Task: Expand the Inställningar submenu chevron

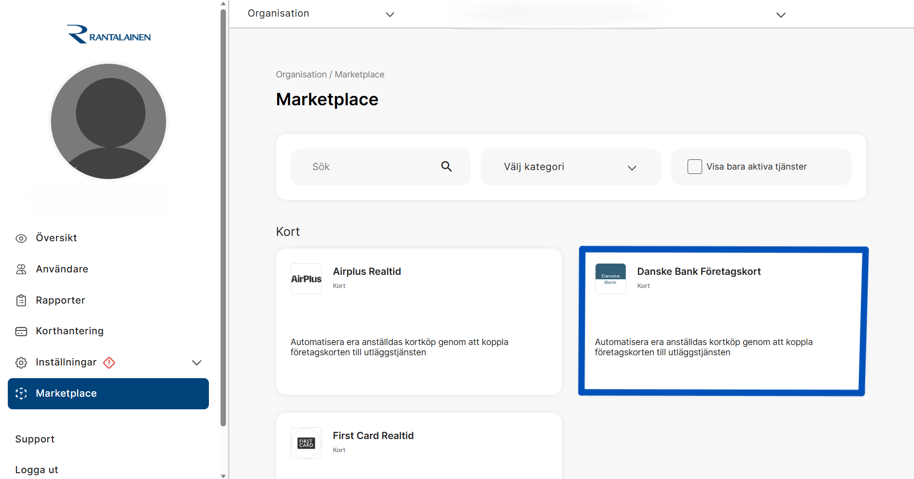Action: click(197, 363)
